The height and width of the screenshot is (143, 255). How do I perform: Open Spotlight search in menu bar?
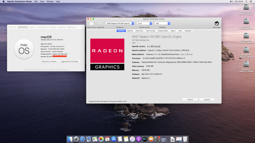(246, 2)
